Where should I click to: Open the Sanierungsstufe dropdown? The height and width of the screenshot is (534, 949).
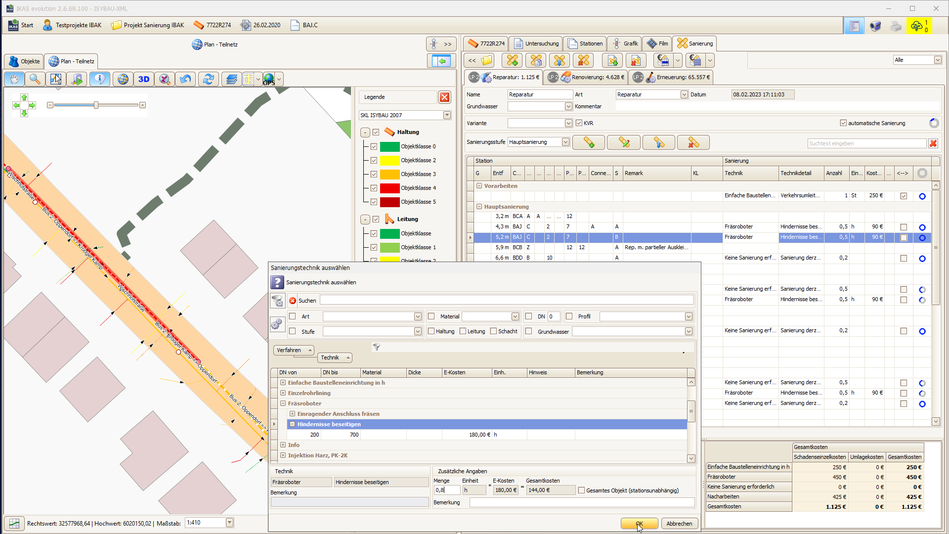pos(565,142)
